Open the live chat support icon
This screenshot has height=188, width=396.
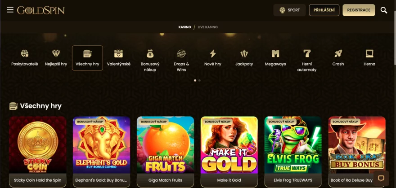point(381,179)
